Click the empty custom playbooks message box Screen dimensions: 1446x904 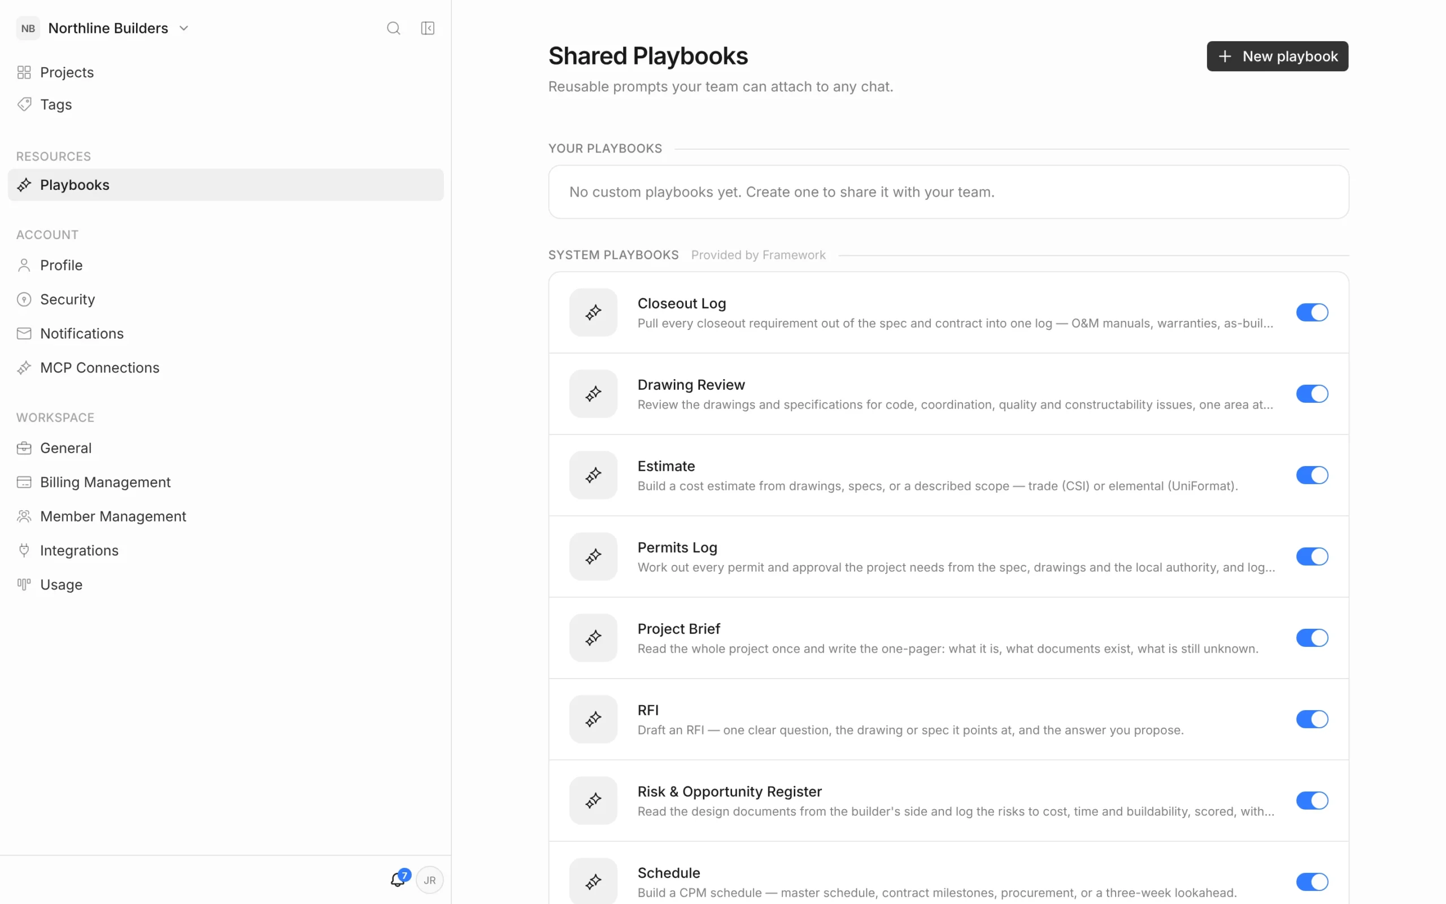[948, 192]
